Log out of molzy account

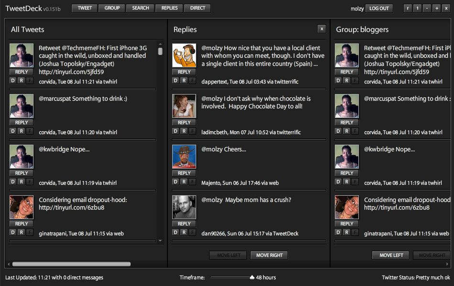tap(379, 9)
